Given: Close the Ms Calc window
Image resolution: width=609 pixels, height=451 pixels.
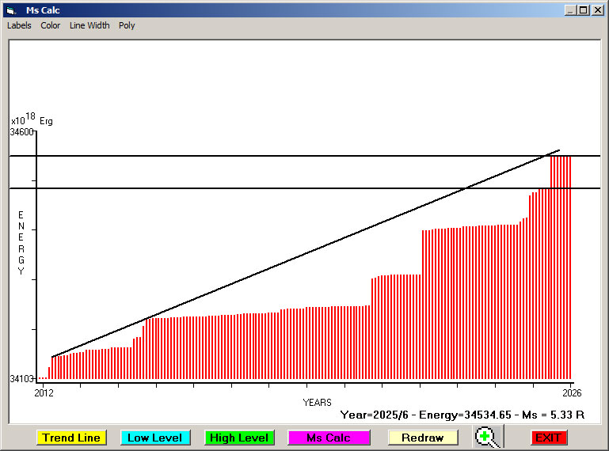Looking at the screenshot, I should (596, 10).
